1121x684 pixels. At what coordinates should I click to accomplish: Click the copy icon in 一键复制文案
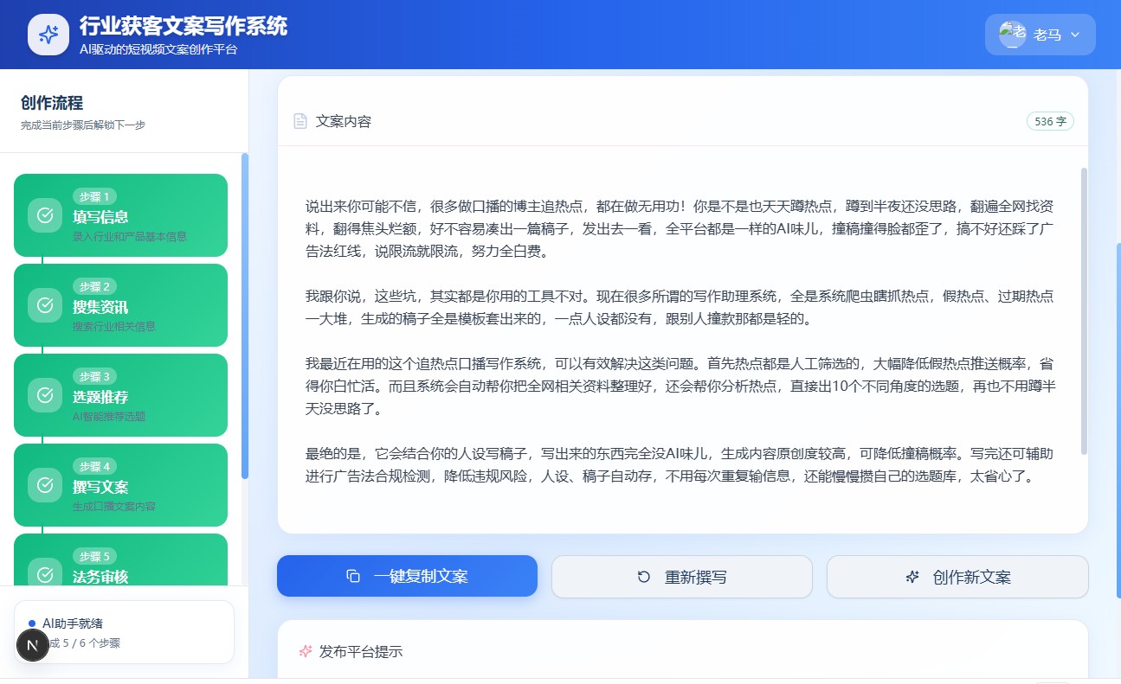point(352,577)
